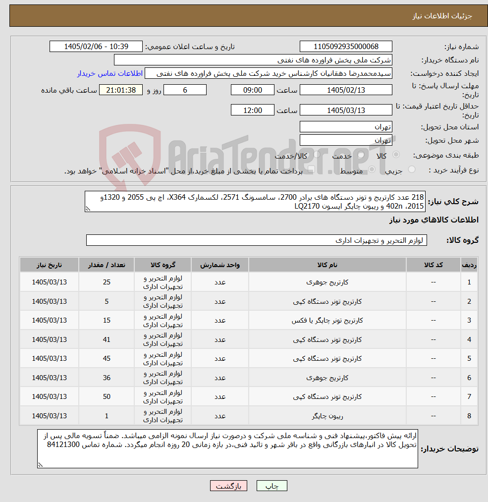Image resolution: width=488 pixels, height=502 pixels.
Task: Click the جزئیات اطلاعات نیاز header title
Action: (442, 16)
